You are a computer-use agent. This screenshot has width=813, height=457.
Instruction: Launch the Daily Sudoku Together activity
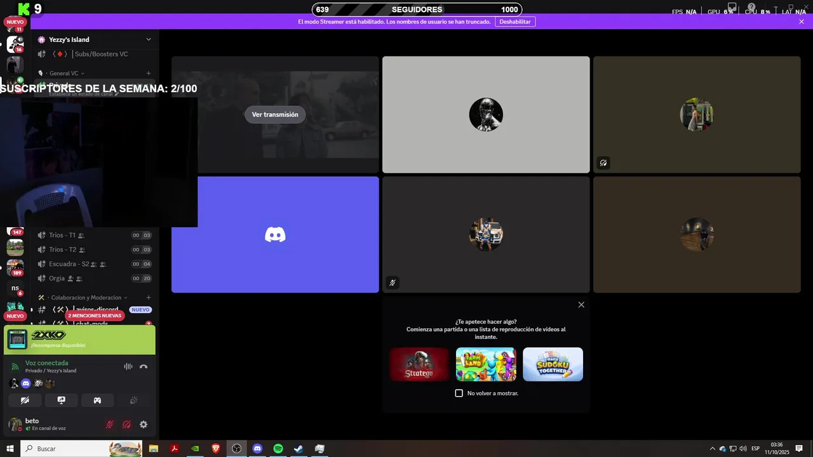(x=553, y=364)
